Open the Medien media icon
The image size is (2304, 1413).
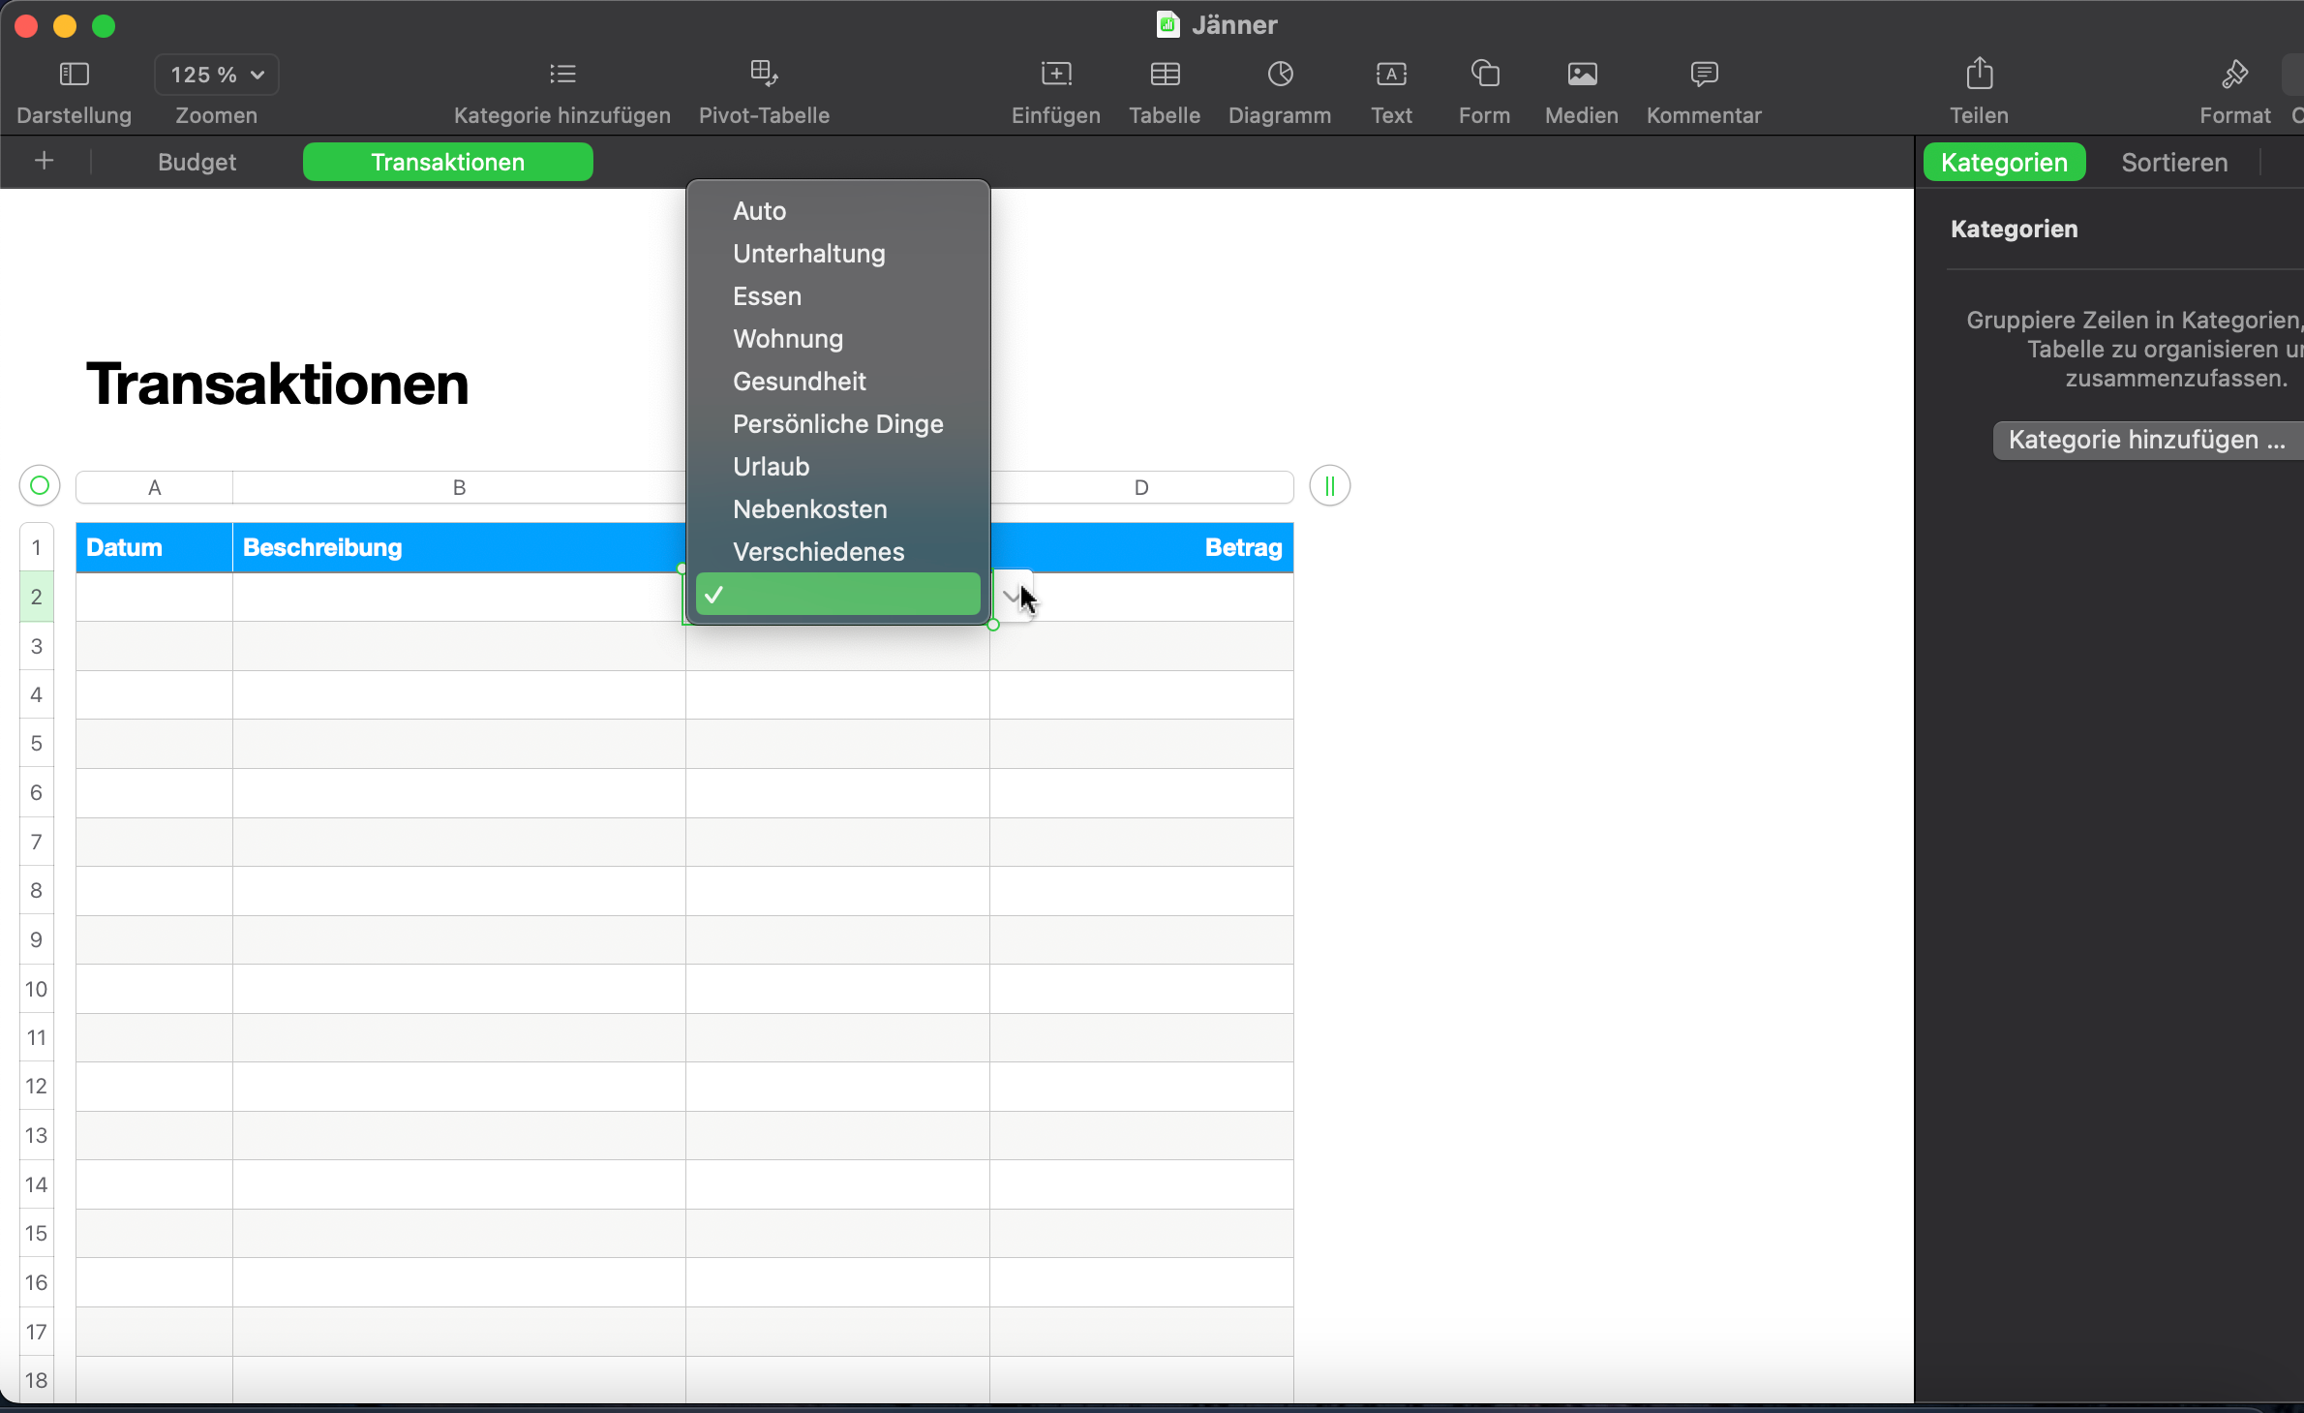[x=1581, y=75]
